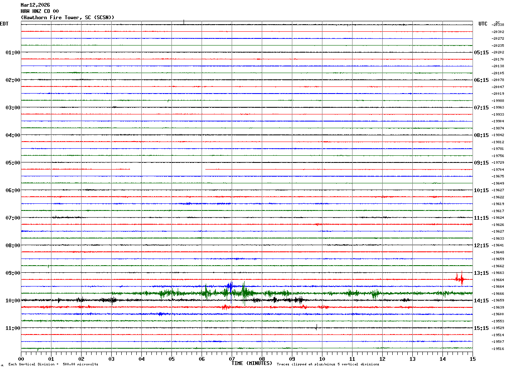
Task: Click the '10' minute tick on the axis
Action: [322, 359]
